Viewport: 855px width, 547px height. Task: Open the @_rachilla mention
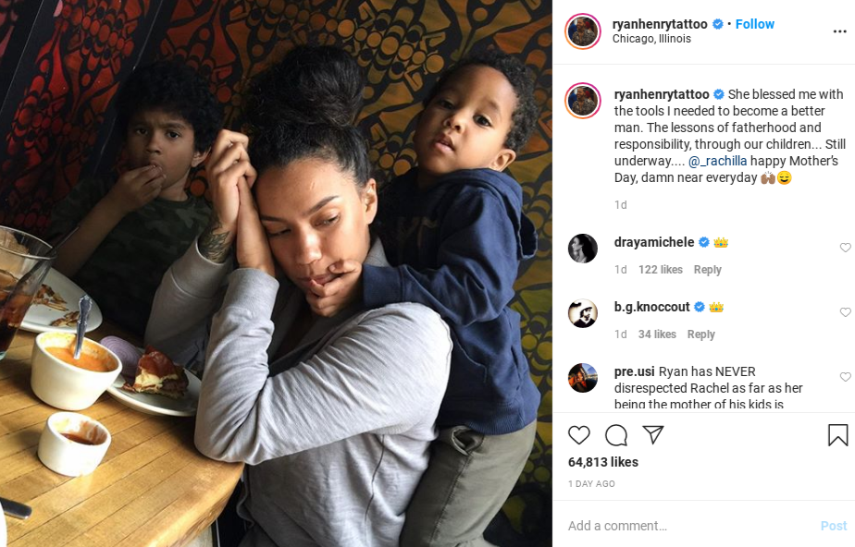718,161
